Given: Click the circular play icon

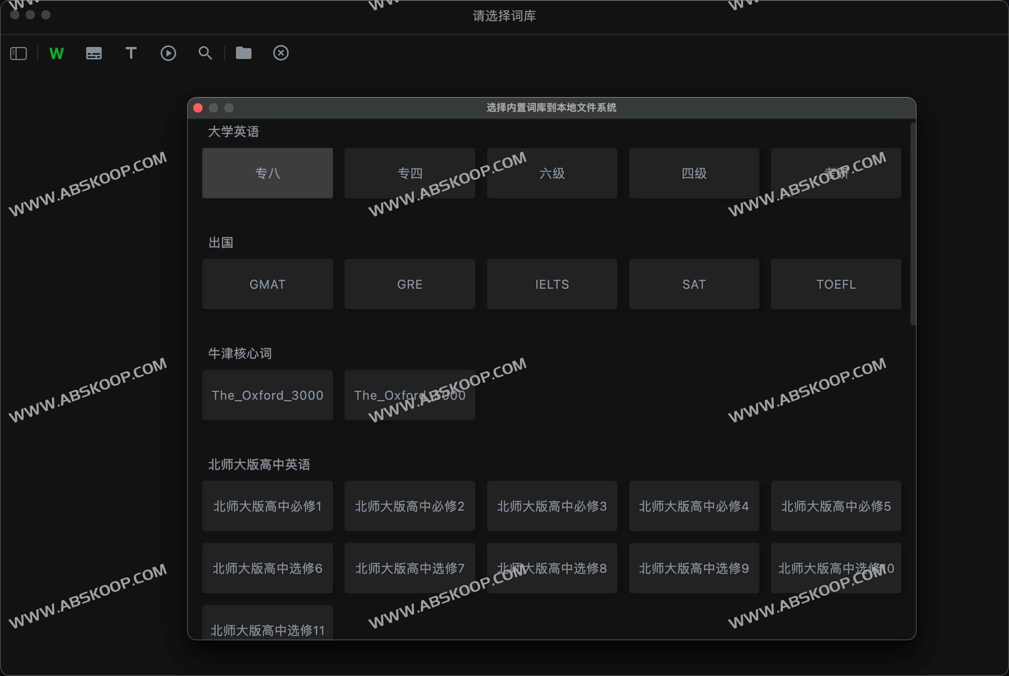Looking at the screenshot, I should click(168, 53).
